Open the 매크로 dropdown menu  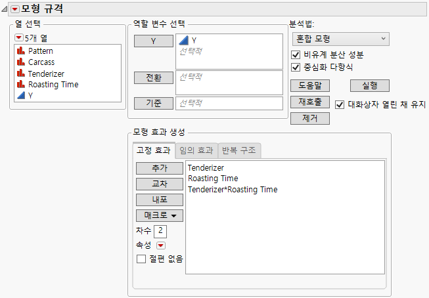pyautogui.click(x=160, y=216)
